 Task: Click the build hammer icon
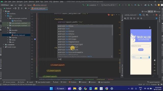tap(83, 5)
